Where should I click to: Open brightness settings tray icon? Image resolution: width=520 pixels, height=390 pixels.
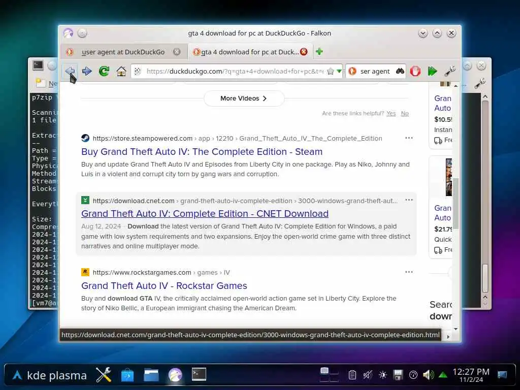tap(383, 375)
